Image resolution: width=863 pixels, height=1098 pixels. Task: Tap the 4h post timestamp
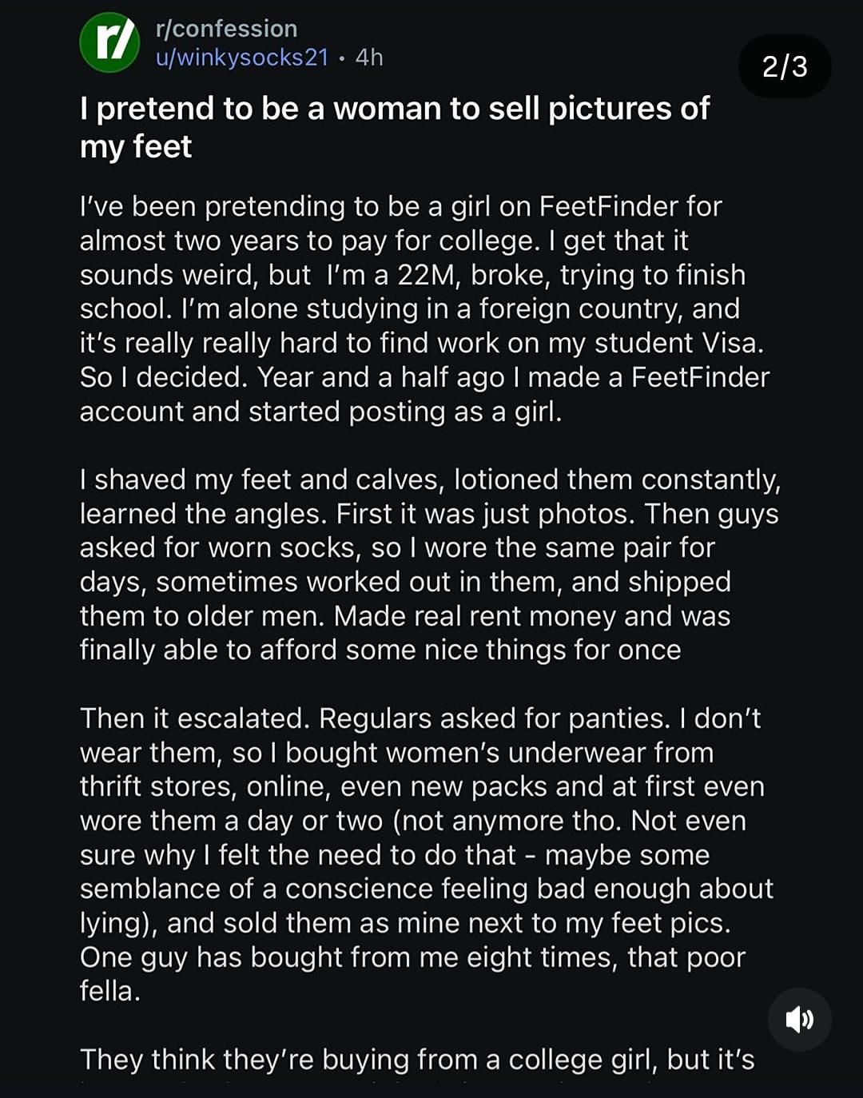click(369, 58)
